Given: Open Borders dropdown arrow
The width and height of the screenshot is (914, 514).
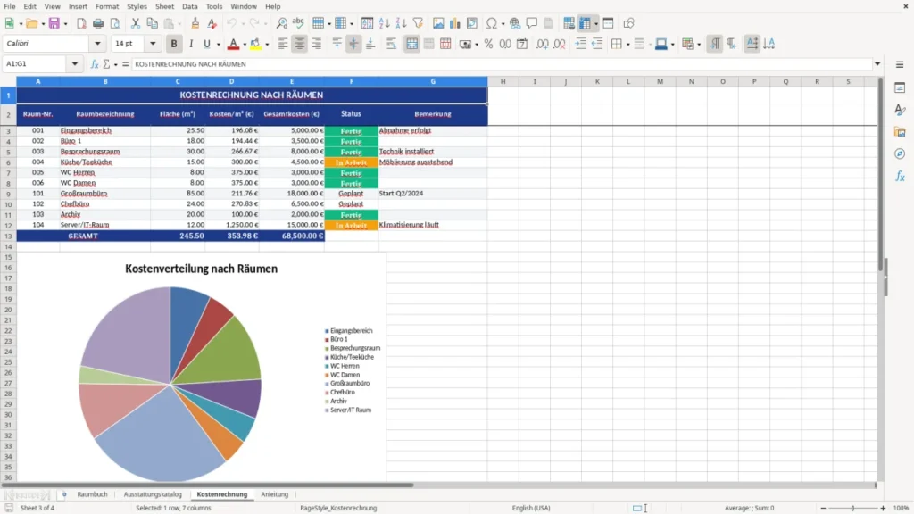Looking at the screenshot, I should click(627, 45).
